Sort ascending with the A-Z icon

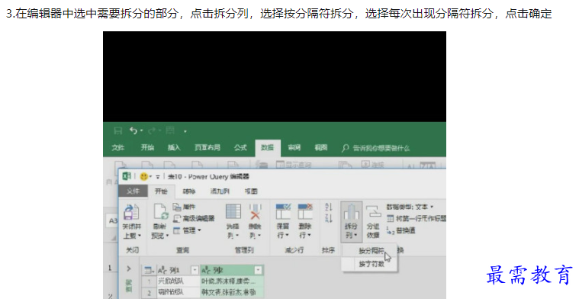328,207
